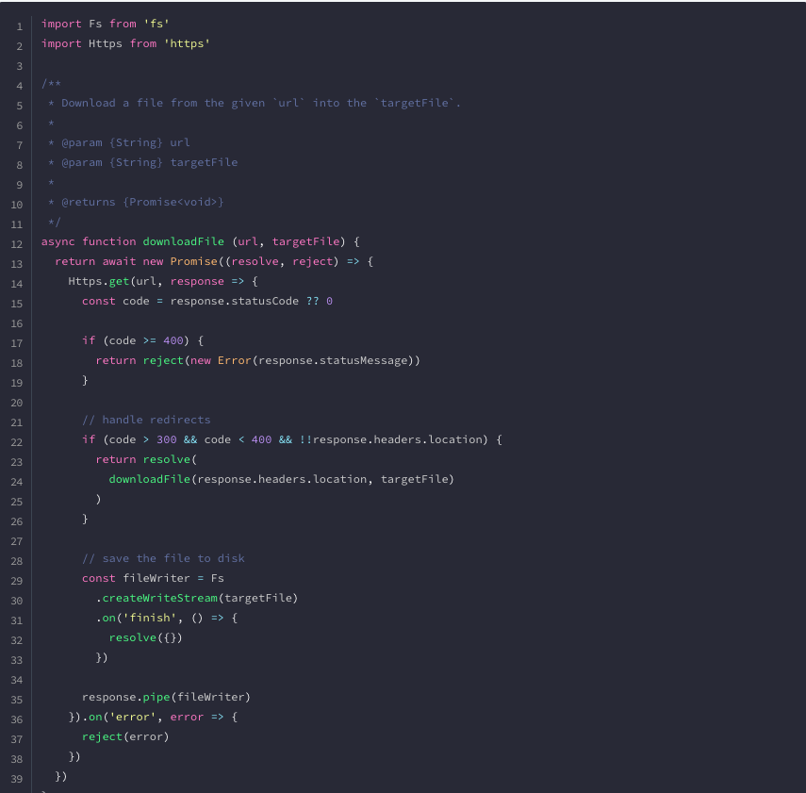The image size is (806, 793).
Task: Click 'reject(error)' on line 37
Action: [x=125, y=736]
